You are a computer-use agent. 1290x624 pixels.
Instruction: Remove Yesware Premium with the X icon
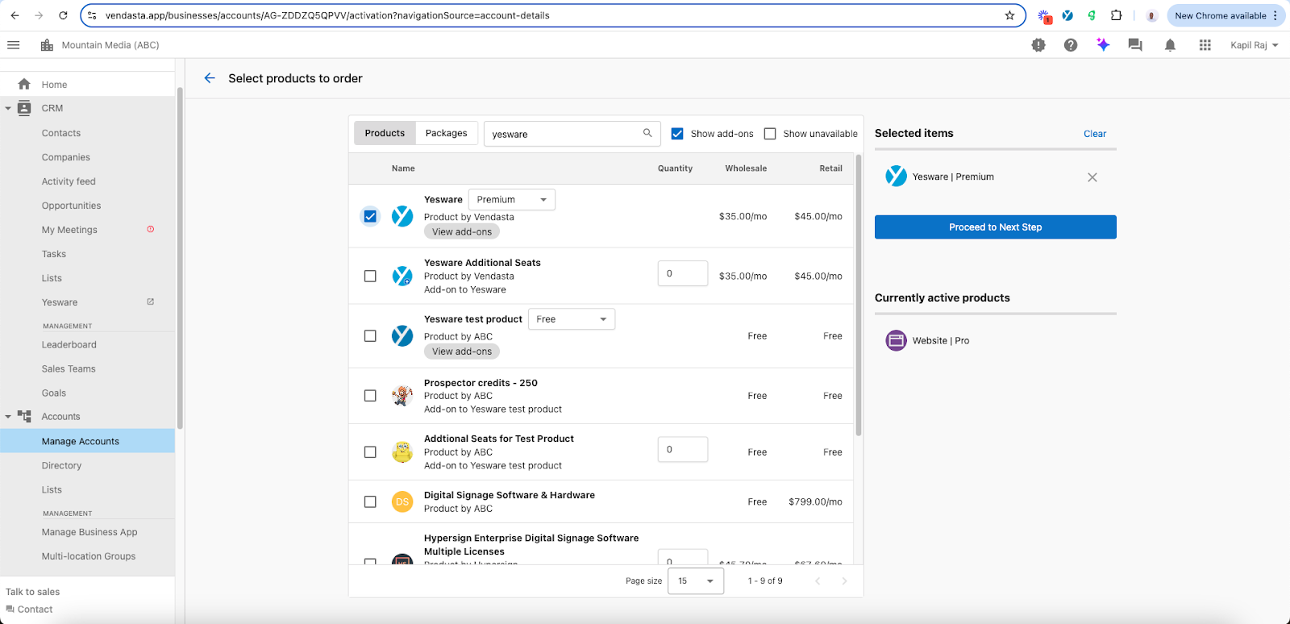point(1092,177)
